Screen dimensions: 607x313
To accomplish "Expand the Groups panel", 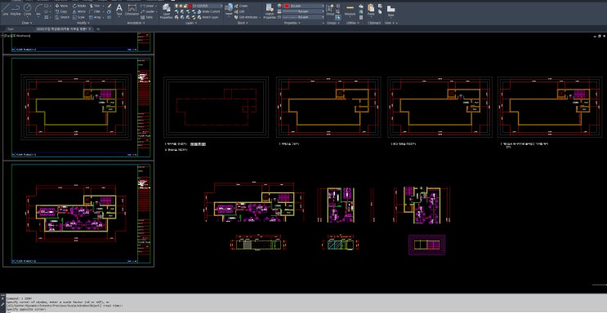I will click(333, 23).
